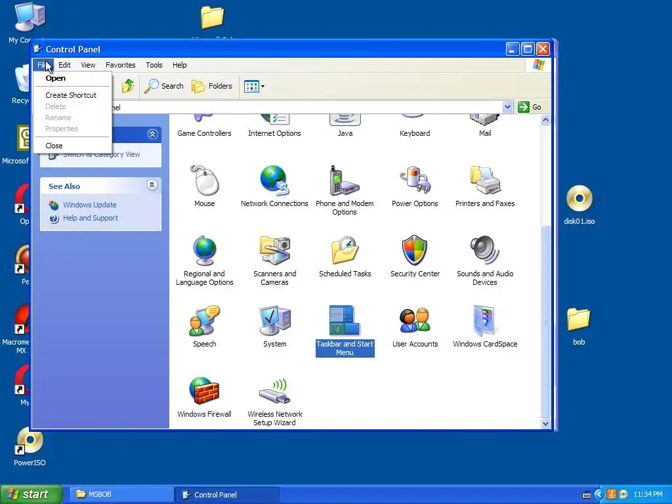Expand the address bar dropdown arrow
Image resolution: width=672 pixels, height=504 pixels.
point(507,107)
